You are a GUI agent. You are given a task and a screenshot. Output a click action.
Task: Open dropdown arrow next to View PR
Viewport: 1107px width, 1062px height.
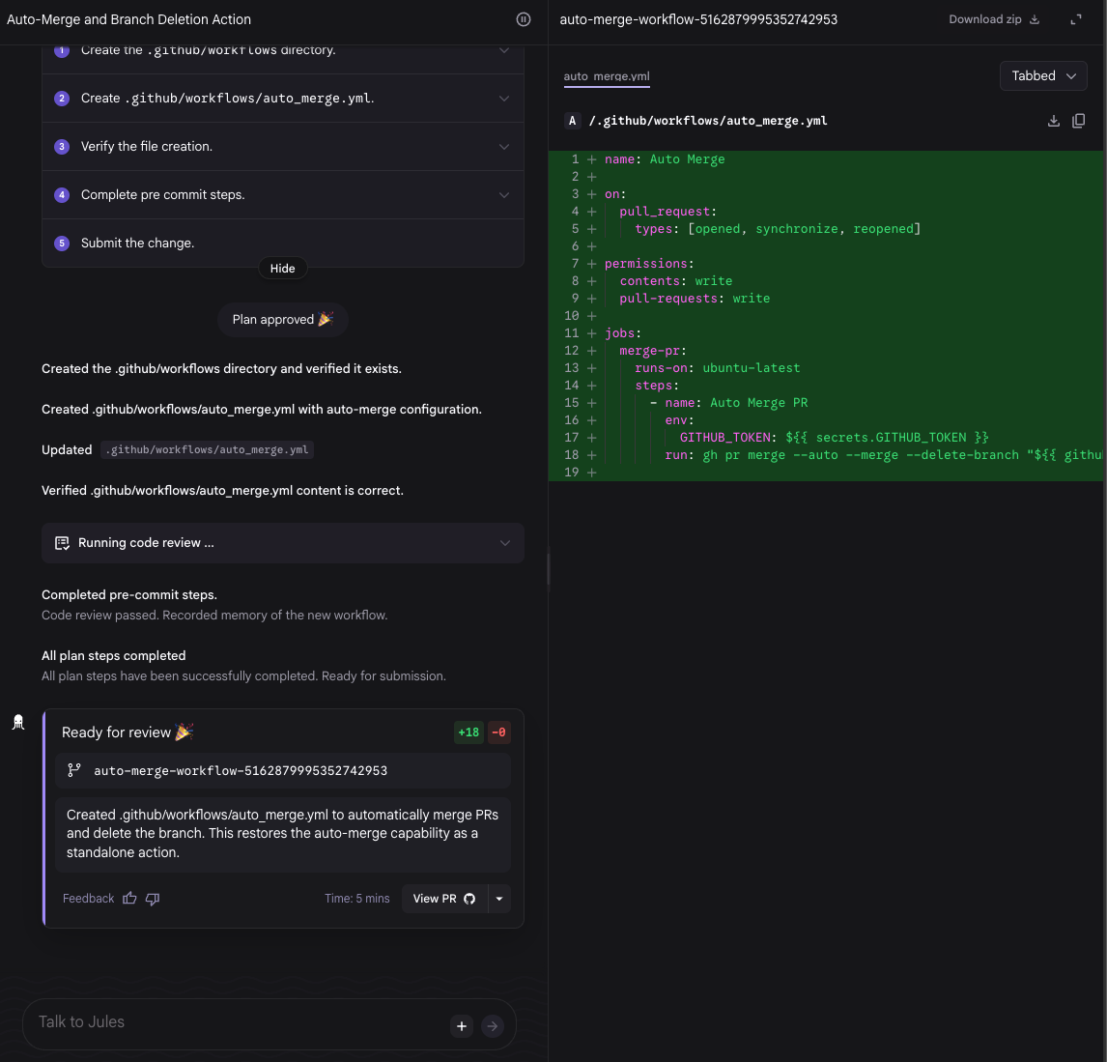[x=499, y=899]
